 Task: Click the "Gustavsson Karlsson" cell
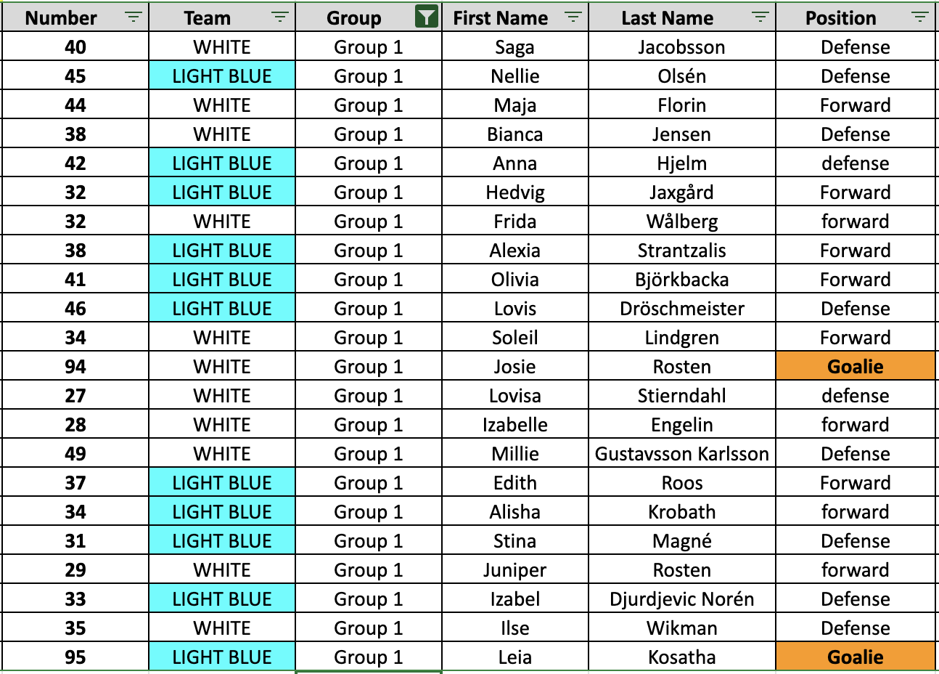(x=681, y=454)
